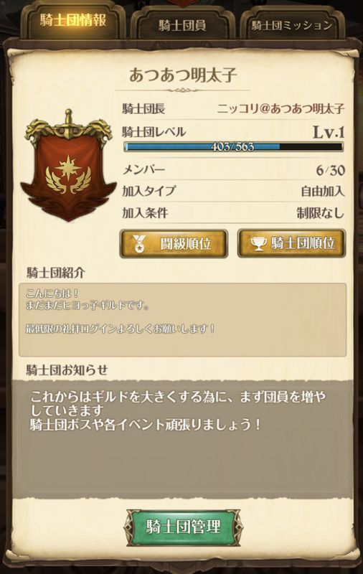Open the 騎士団順位 ranking button
This screenshot has height=574, width=363.
tap(292, 243)
